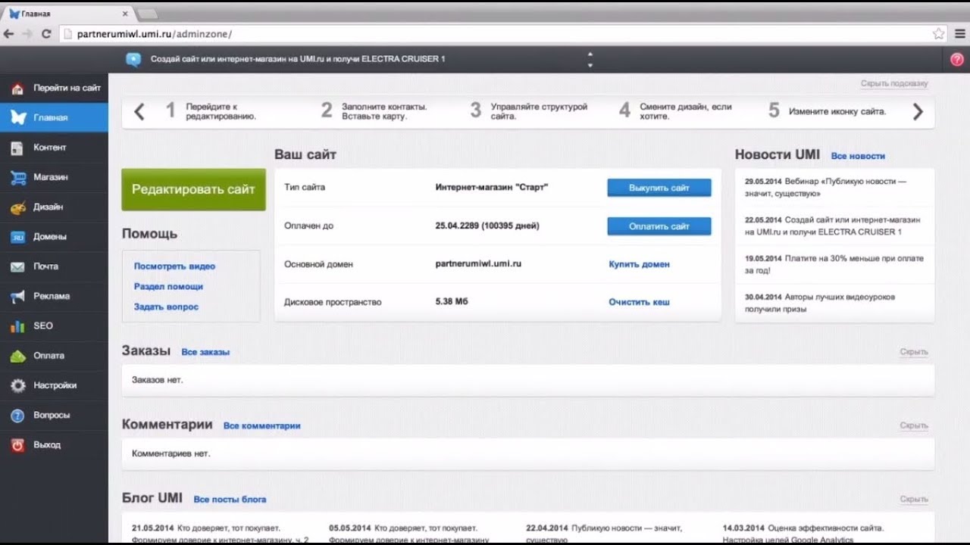Click the bar chart icon for SEO
This screenshot has height=545, width=970.
pos(17,326)
